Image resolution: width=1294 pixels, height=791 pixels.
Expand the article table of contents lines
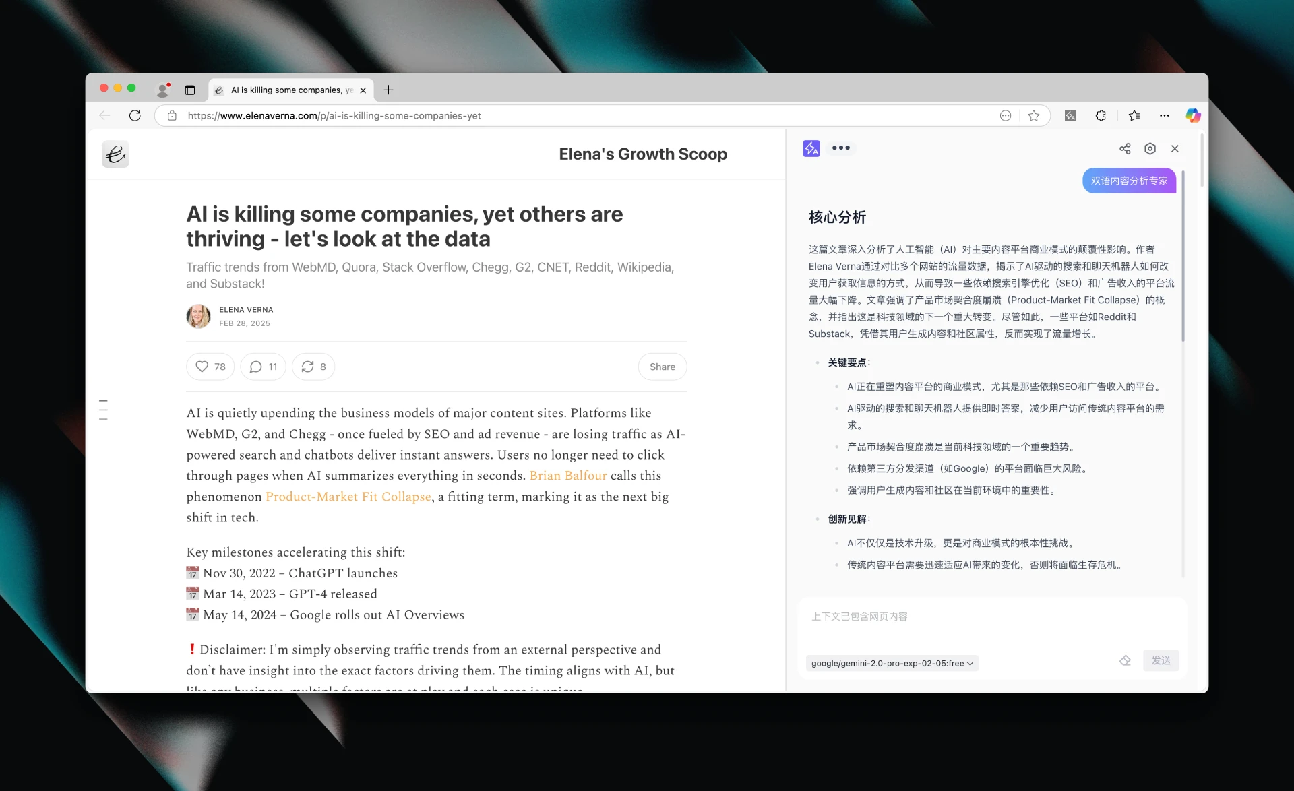(103, 410)
